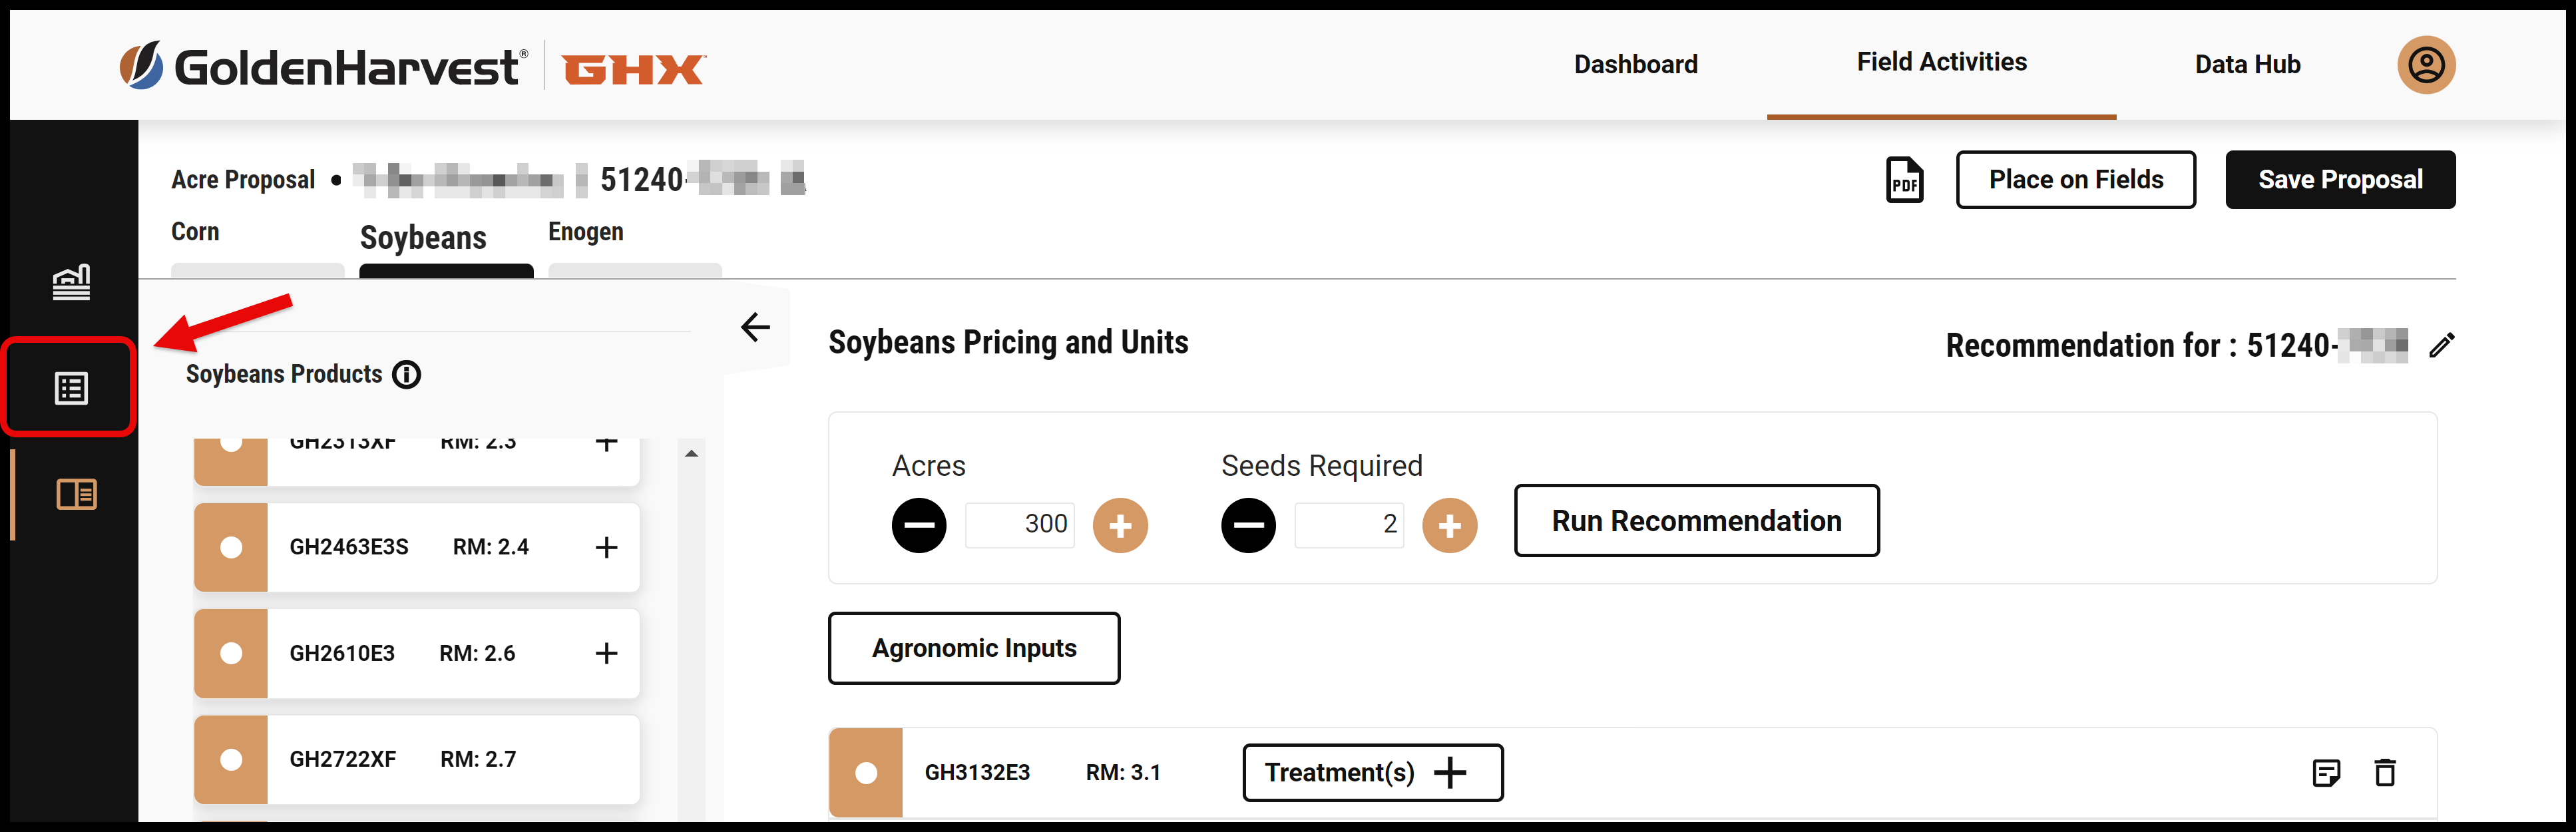Click the Soybeans Pricing and Units heading

pos(1008,342)
